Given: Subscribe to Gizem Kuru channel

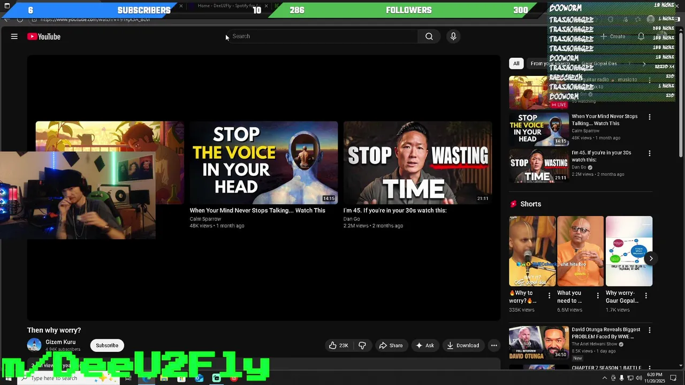Looking at the screenshot, I should [x=107, y=345].
